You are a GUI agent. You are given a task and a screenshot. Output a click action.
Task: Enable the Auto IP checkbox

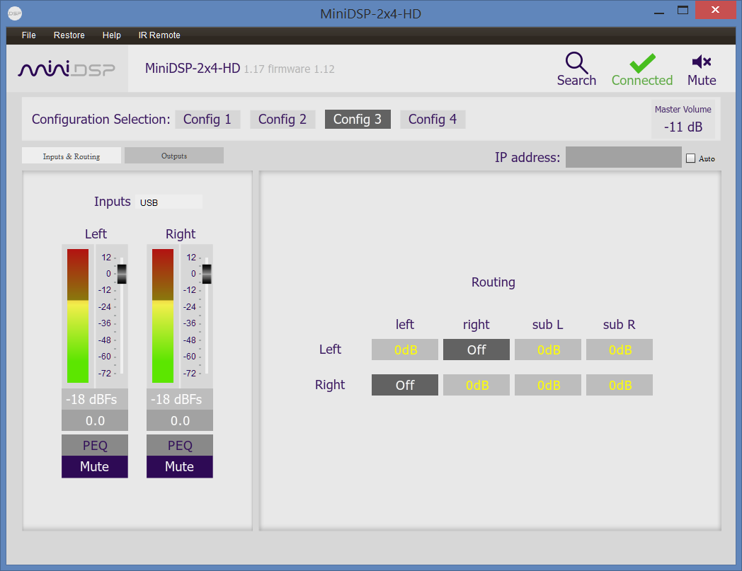click(691, 158)
